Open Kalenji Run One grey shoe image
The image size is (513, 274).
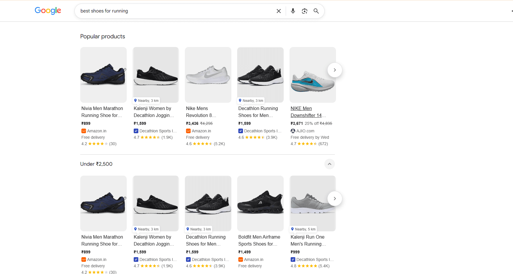(x=313, y=203)
